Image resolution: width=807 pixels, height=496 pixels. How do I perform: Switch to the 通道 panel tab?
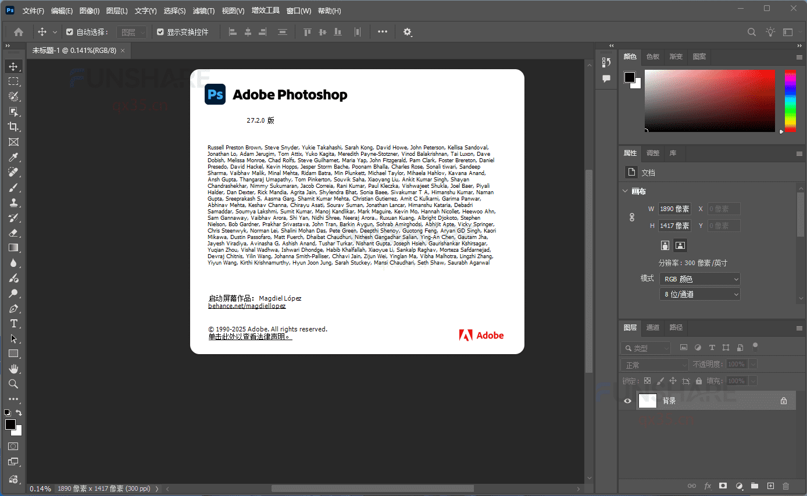point(653,327)
